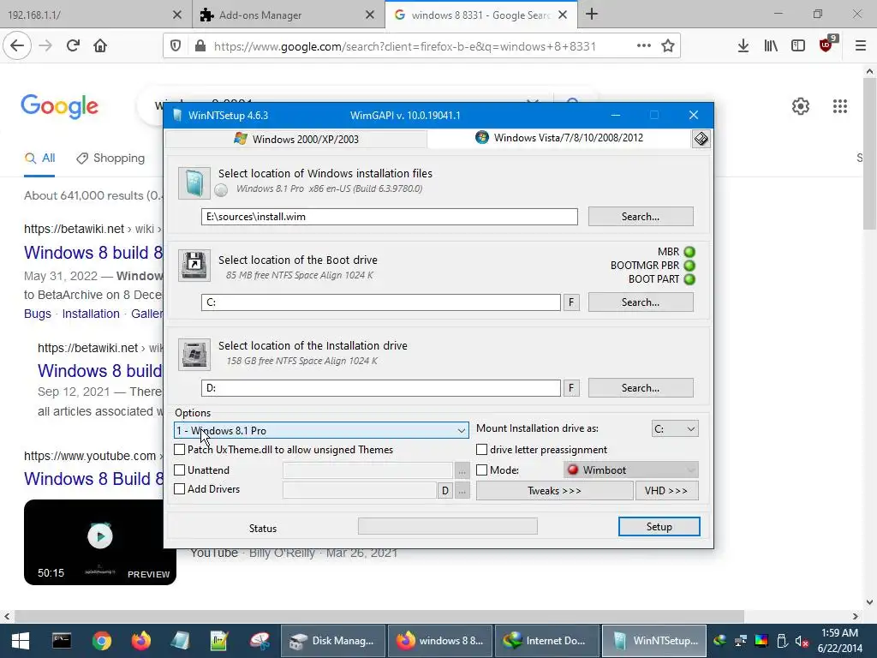Open the Library icon in Firefox toolbar
Image resolution: width=877 pixels, height=658 pixels.
(771, 46)
